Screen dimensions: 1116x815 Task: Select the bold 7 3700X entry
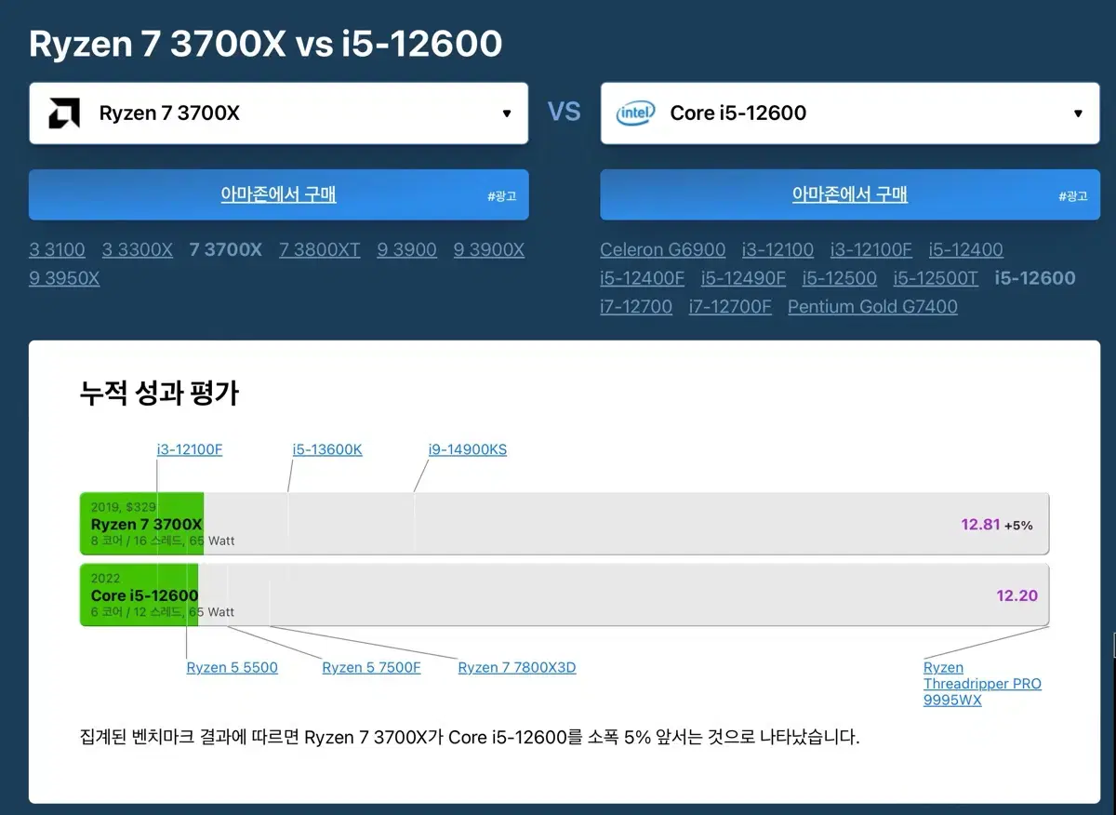(226, 249)
